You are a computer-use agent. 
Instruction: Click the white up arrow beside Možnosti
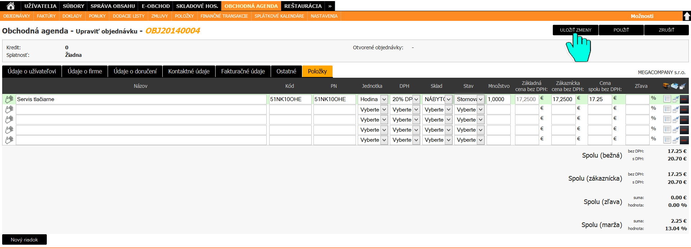click(x=687, y=16)
